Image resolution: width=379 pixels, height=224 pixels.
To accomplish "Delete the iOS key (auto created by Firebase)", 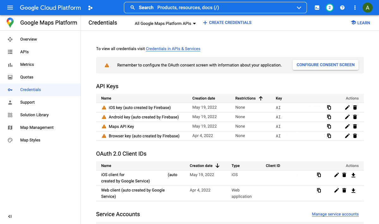I will [x=355, y=107].
